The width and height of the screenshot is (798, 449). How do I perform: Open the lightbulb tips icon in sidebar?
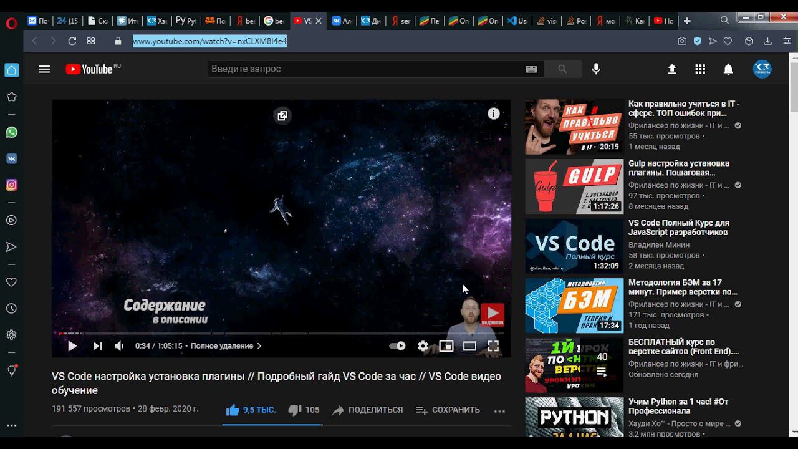pyautogui.click(x=11, y=370)
